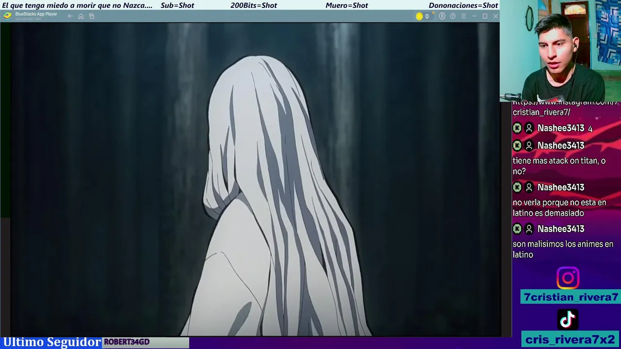
Task: Open the BlueStacks help question-mark icon
Action: tap(453, 16)
